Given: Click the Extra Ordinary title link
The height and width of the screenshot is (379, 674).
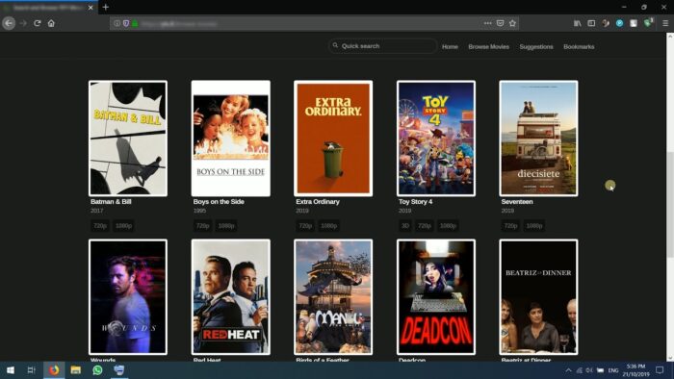Looking at the screenshot, I should pos(318,201).
